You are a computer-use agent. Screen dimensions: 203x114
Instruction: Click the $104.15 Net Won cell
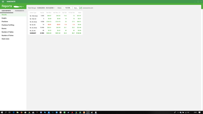49,22
